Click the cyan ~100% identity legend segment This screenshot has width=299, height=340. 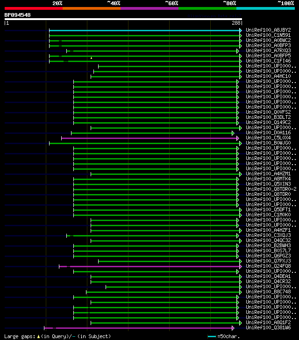[265, 8]
